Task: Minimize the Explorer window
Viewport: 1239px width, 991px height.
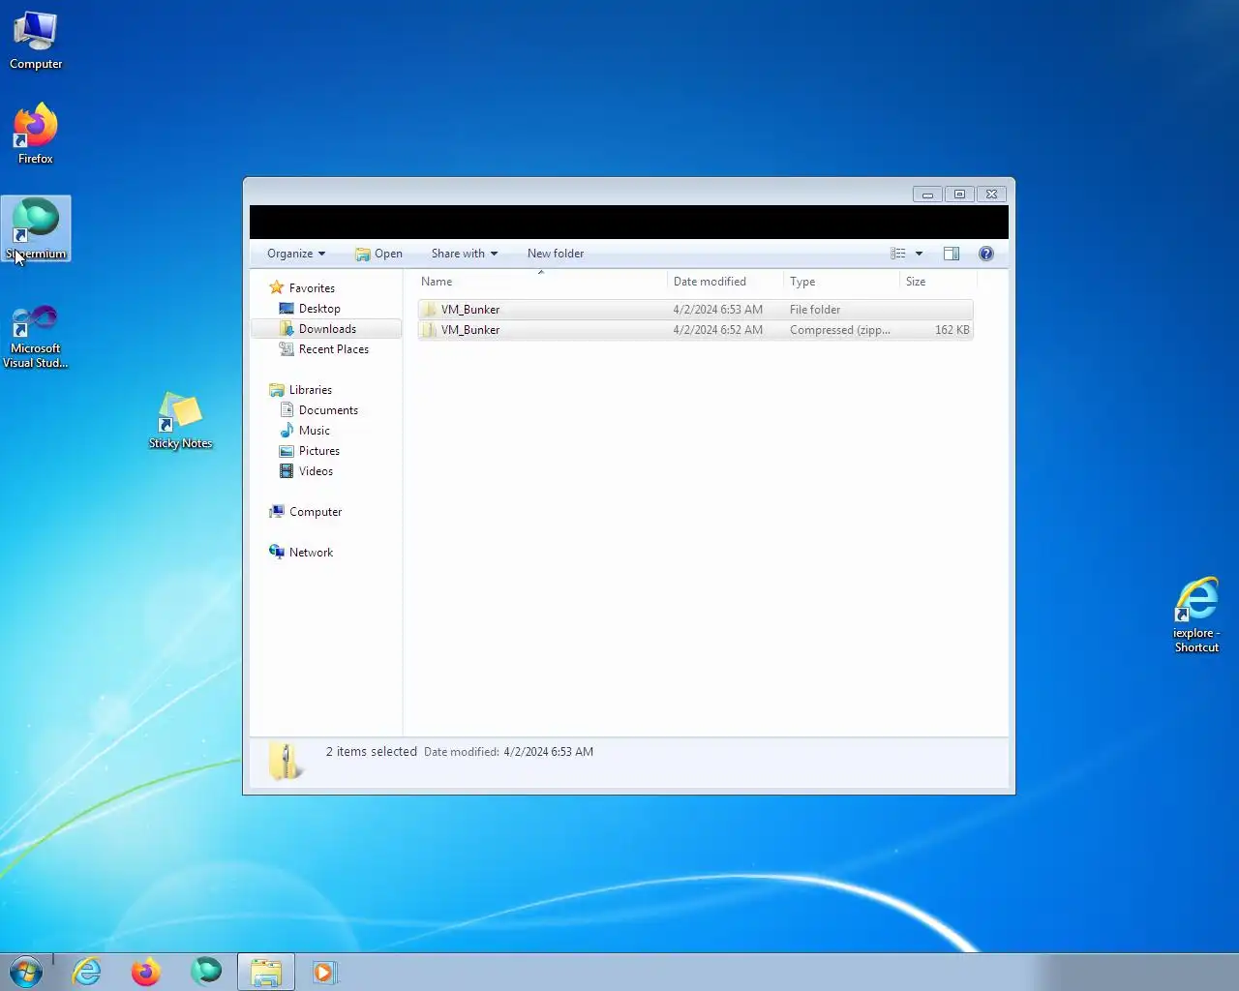Action: point(927,195)
